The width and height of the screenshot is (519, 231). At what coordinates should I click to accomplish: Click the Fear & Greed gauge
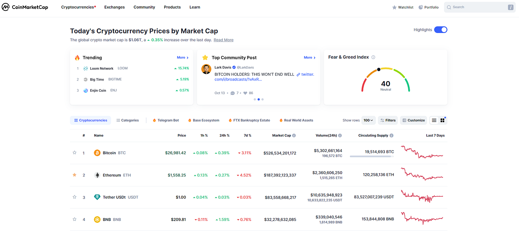(x=386, y=80)
